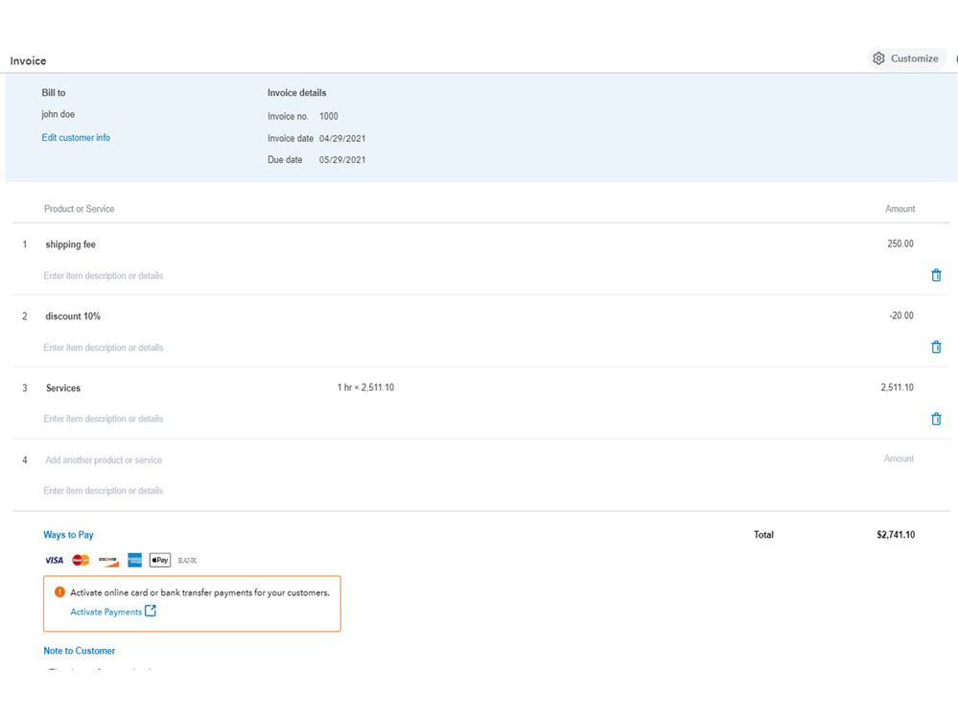Viewport: 958px width, 718px height.
Task: Click Add another product or service field
Action: point(104,460)
